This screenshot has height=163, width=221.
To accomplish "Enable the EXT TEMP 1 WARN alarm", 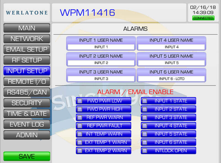I will click(x=80, y=142).
